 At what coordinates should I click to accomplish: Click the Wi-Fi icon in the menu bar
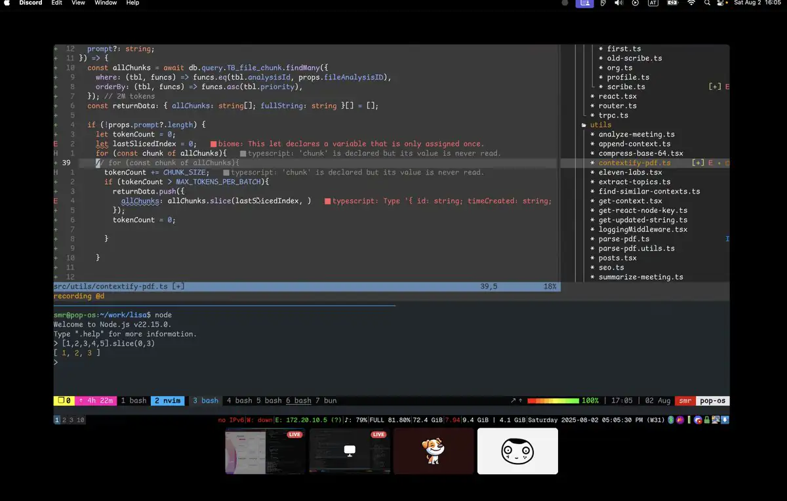(x=691, y=3)
